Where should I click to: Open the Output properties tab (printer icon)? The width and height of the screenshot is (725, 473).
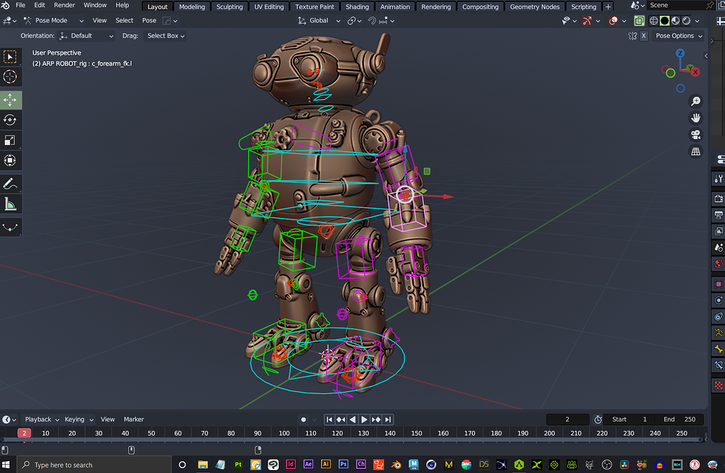tap(719, 215)
